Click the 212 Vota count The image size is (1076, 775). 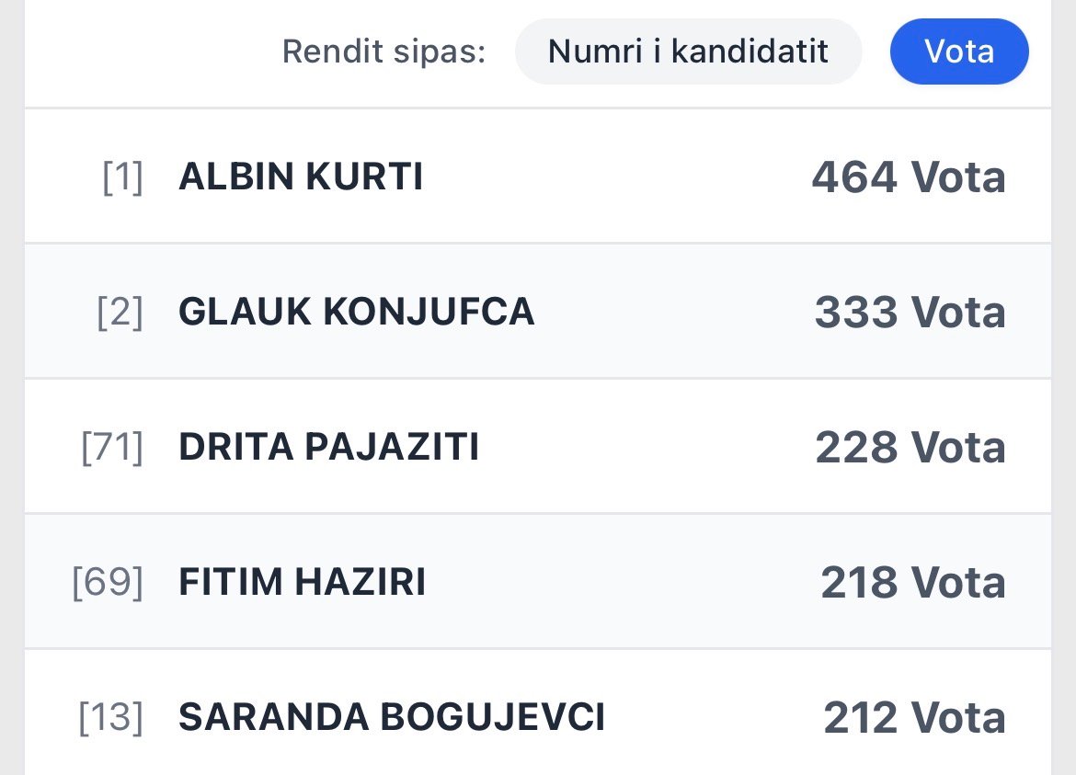[x=914, y=718]
